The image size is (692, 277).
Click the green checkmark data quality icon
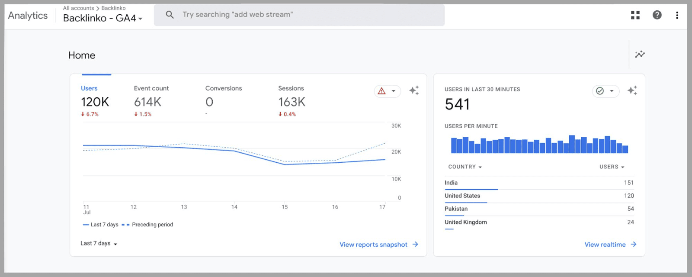pyautogui.click(x=600, y=91)
